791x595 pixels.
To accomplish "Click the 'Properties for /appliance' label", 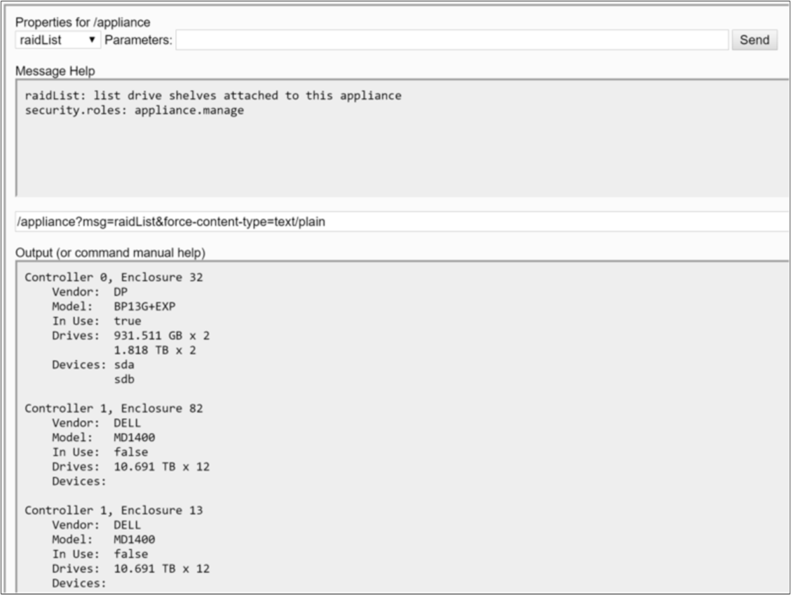I will 82,23.
